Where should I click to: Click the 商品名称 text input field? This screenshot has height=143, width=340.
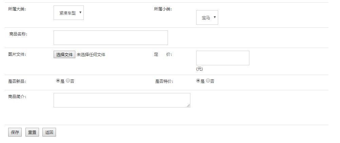pos(111,38)
